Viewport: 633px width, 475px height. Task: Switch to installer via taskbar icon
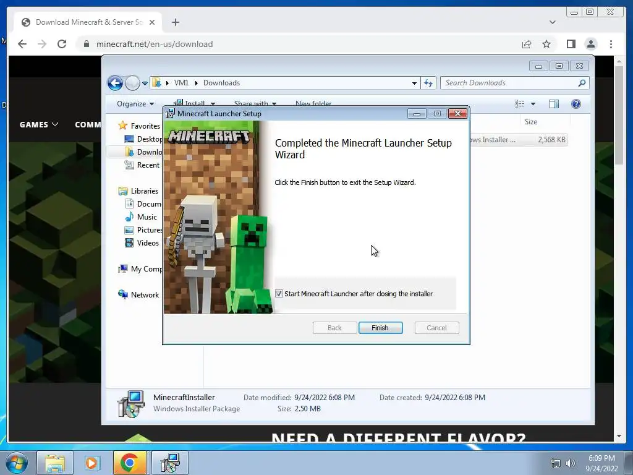pyautogui.click(x=170, y=463)
